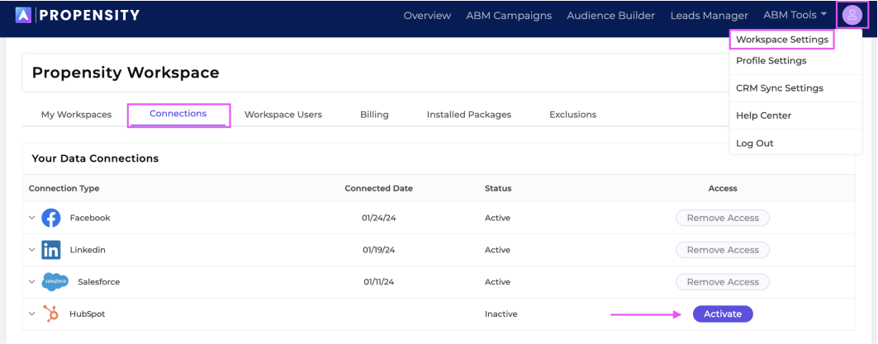Open Leads Manager in top navigation
This screenshot has width=878, height=344.
709,16
